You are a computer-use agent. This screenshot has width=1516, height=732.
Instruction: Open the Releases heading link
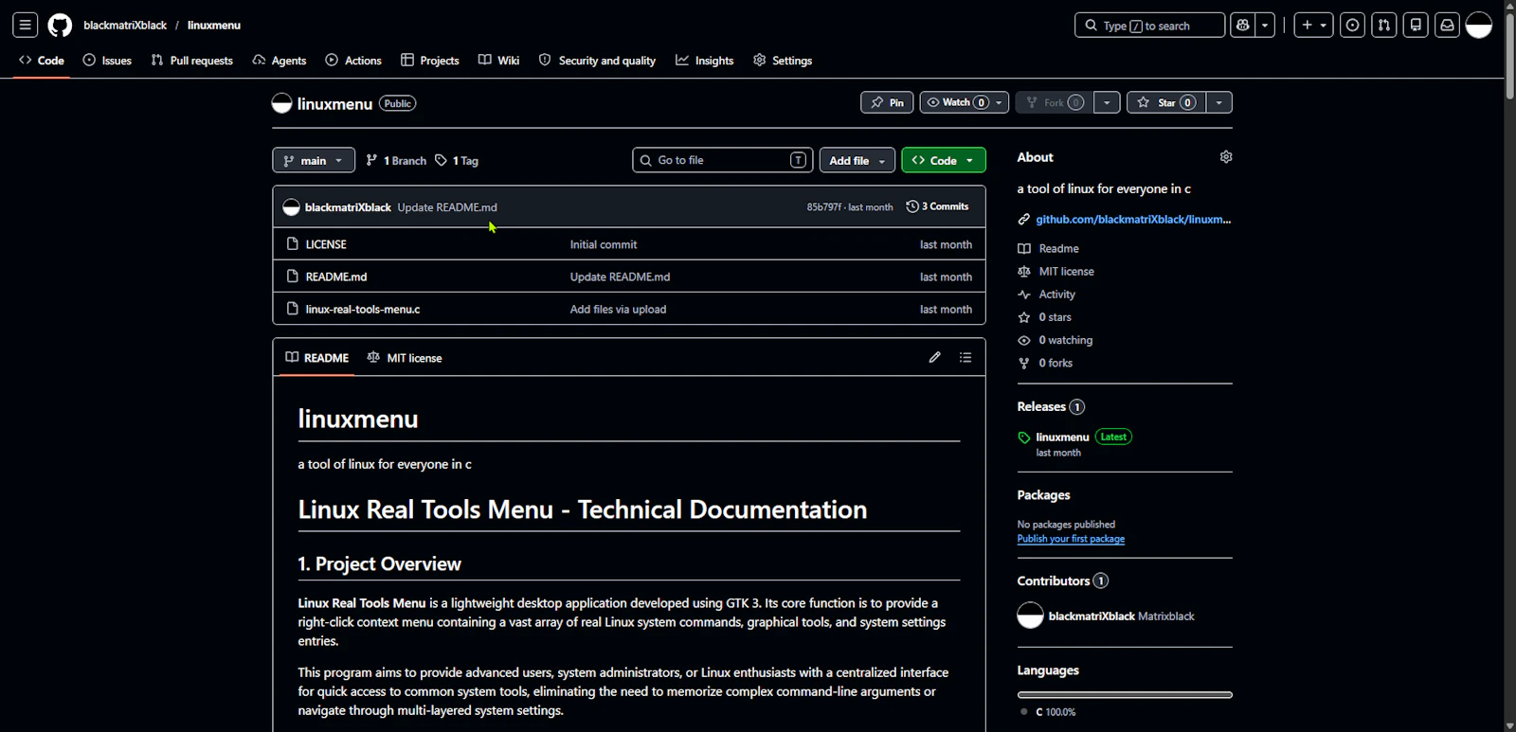[x=1051, y=406]
